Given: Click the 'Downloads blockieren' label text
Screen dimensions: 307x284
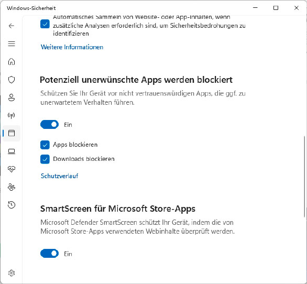Looking at the screenshot, I should (84, 159).
